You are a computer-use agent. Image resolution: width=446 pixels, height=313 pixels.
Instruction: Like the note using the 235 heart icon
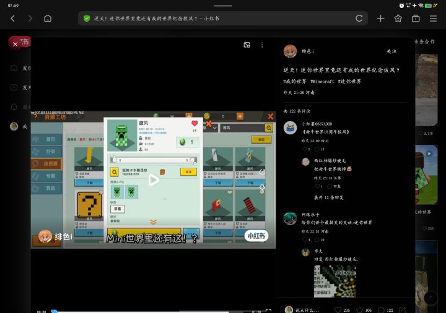[338, 310]
